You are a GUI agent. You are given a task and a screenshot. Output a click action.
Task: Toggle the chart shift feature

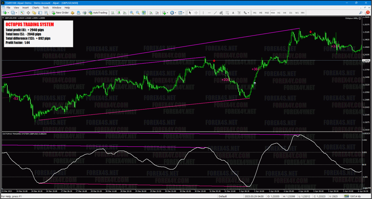157,13
